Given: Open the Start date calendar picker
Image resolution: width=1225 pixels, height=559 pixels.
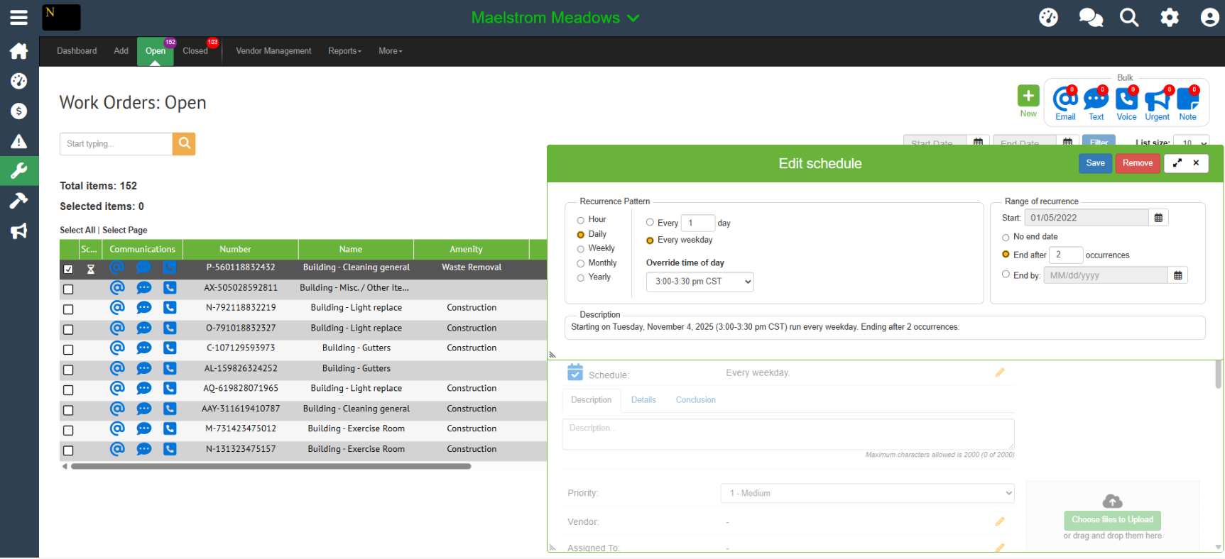Looking at the screenshot, I should pos(1158,218).
